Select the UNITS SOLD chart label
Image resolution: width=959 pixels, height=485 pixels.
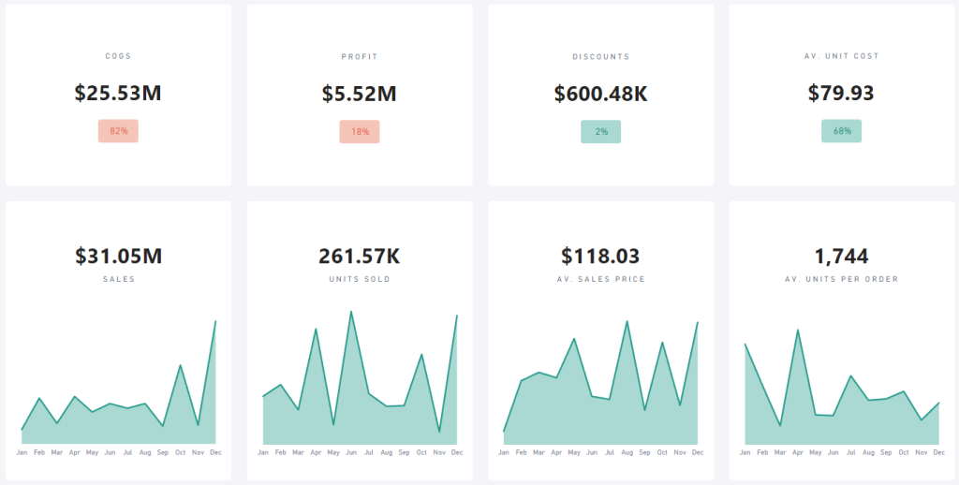pos(360,279)
